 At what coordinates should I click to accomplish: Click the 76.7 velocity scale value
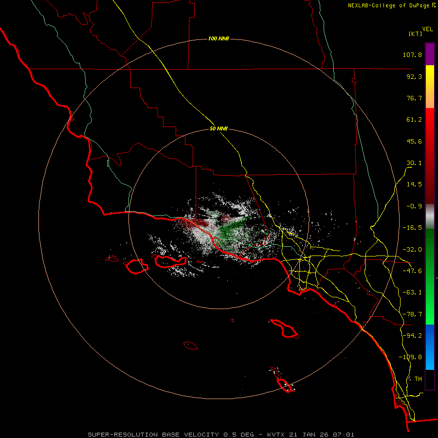click(414, 98)
